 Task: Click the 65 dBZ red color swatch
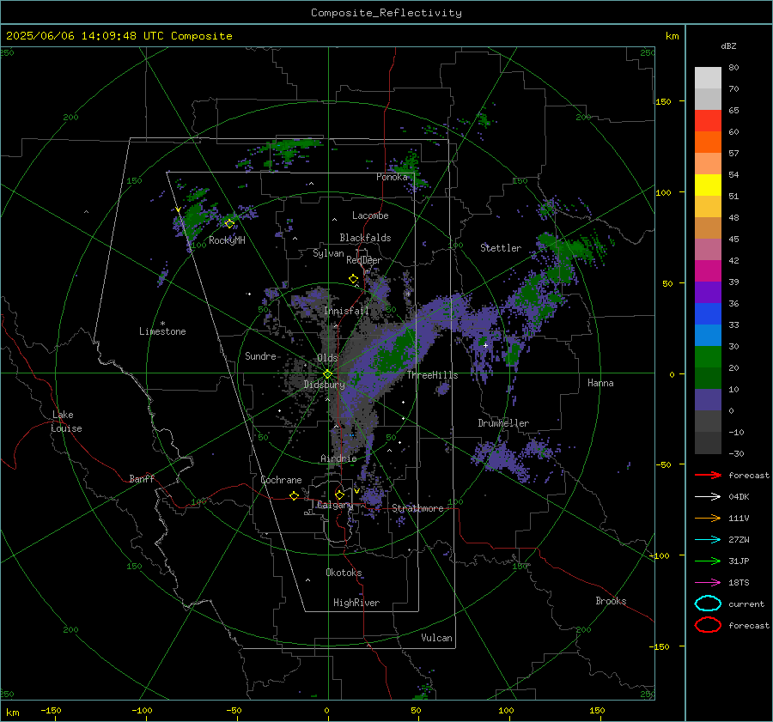coord(708,121)
